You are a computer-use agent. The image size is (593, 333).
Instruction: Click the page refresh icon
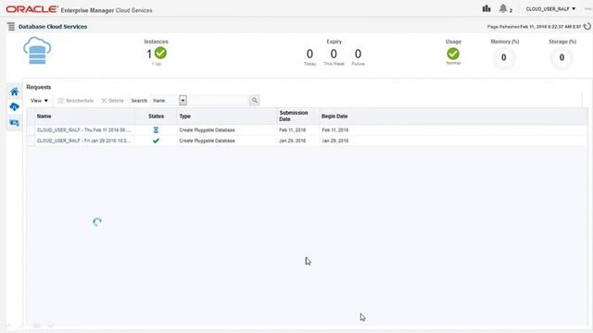tap(587, 27)
